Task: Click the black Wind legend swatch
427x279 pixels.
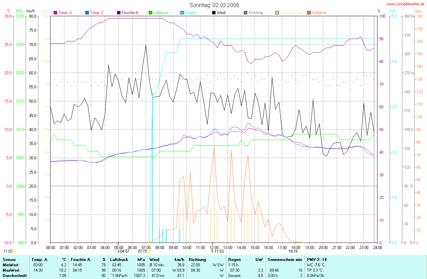Action: (214, 13)
